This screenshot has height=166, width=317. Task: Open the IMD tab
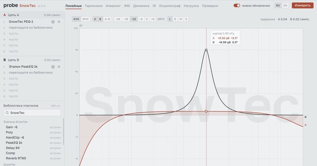127,6
